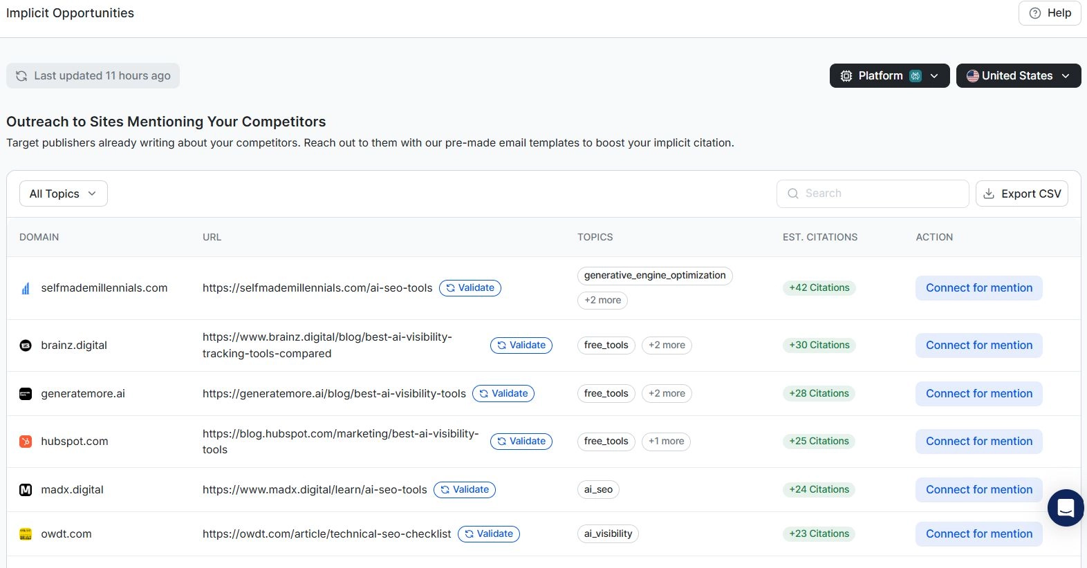Click the owdt.com favicon icon
Viewport: 1087px width, 568px height.
[26, 534]
